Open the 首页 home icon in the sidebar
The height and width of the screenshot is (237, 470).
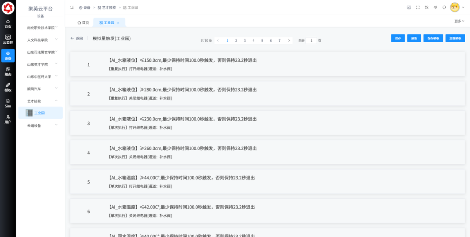[x=8, y=23]
